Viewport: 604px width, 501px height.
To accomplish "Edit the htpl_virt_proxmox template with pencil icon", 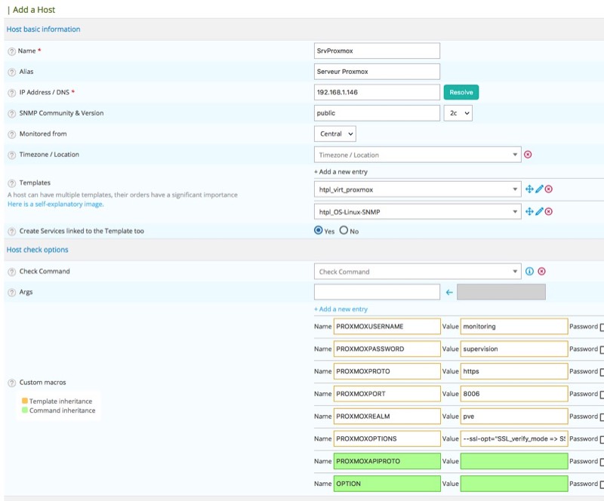I will [539, 189].
